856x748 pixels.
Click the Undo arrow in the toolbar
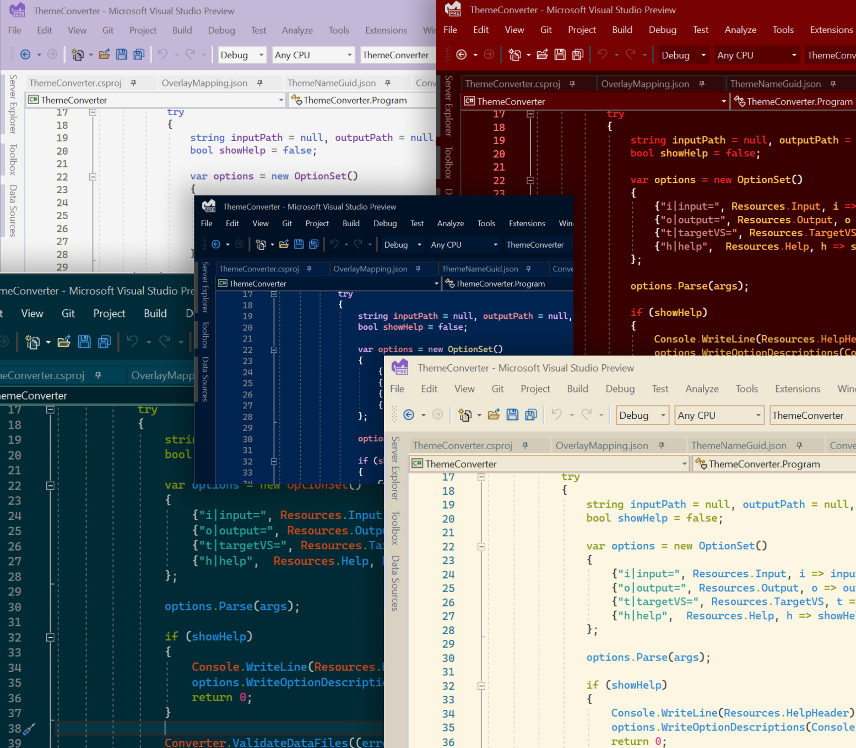[556, 414]
